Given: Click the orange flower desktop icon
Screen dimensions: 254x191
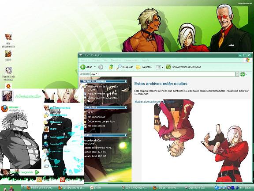Looking at the screenshot, I should point(8,86).
